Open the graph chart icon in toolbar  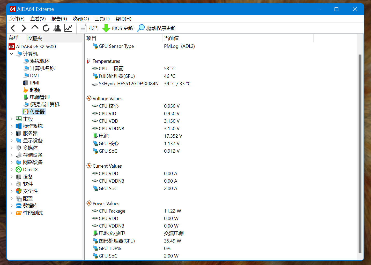coord(68,28)
